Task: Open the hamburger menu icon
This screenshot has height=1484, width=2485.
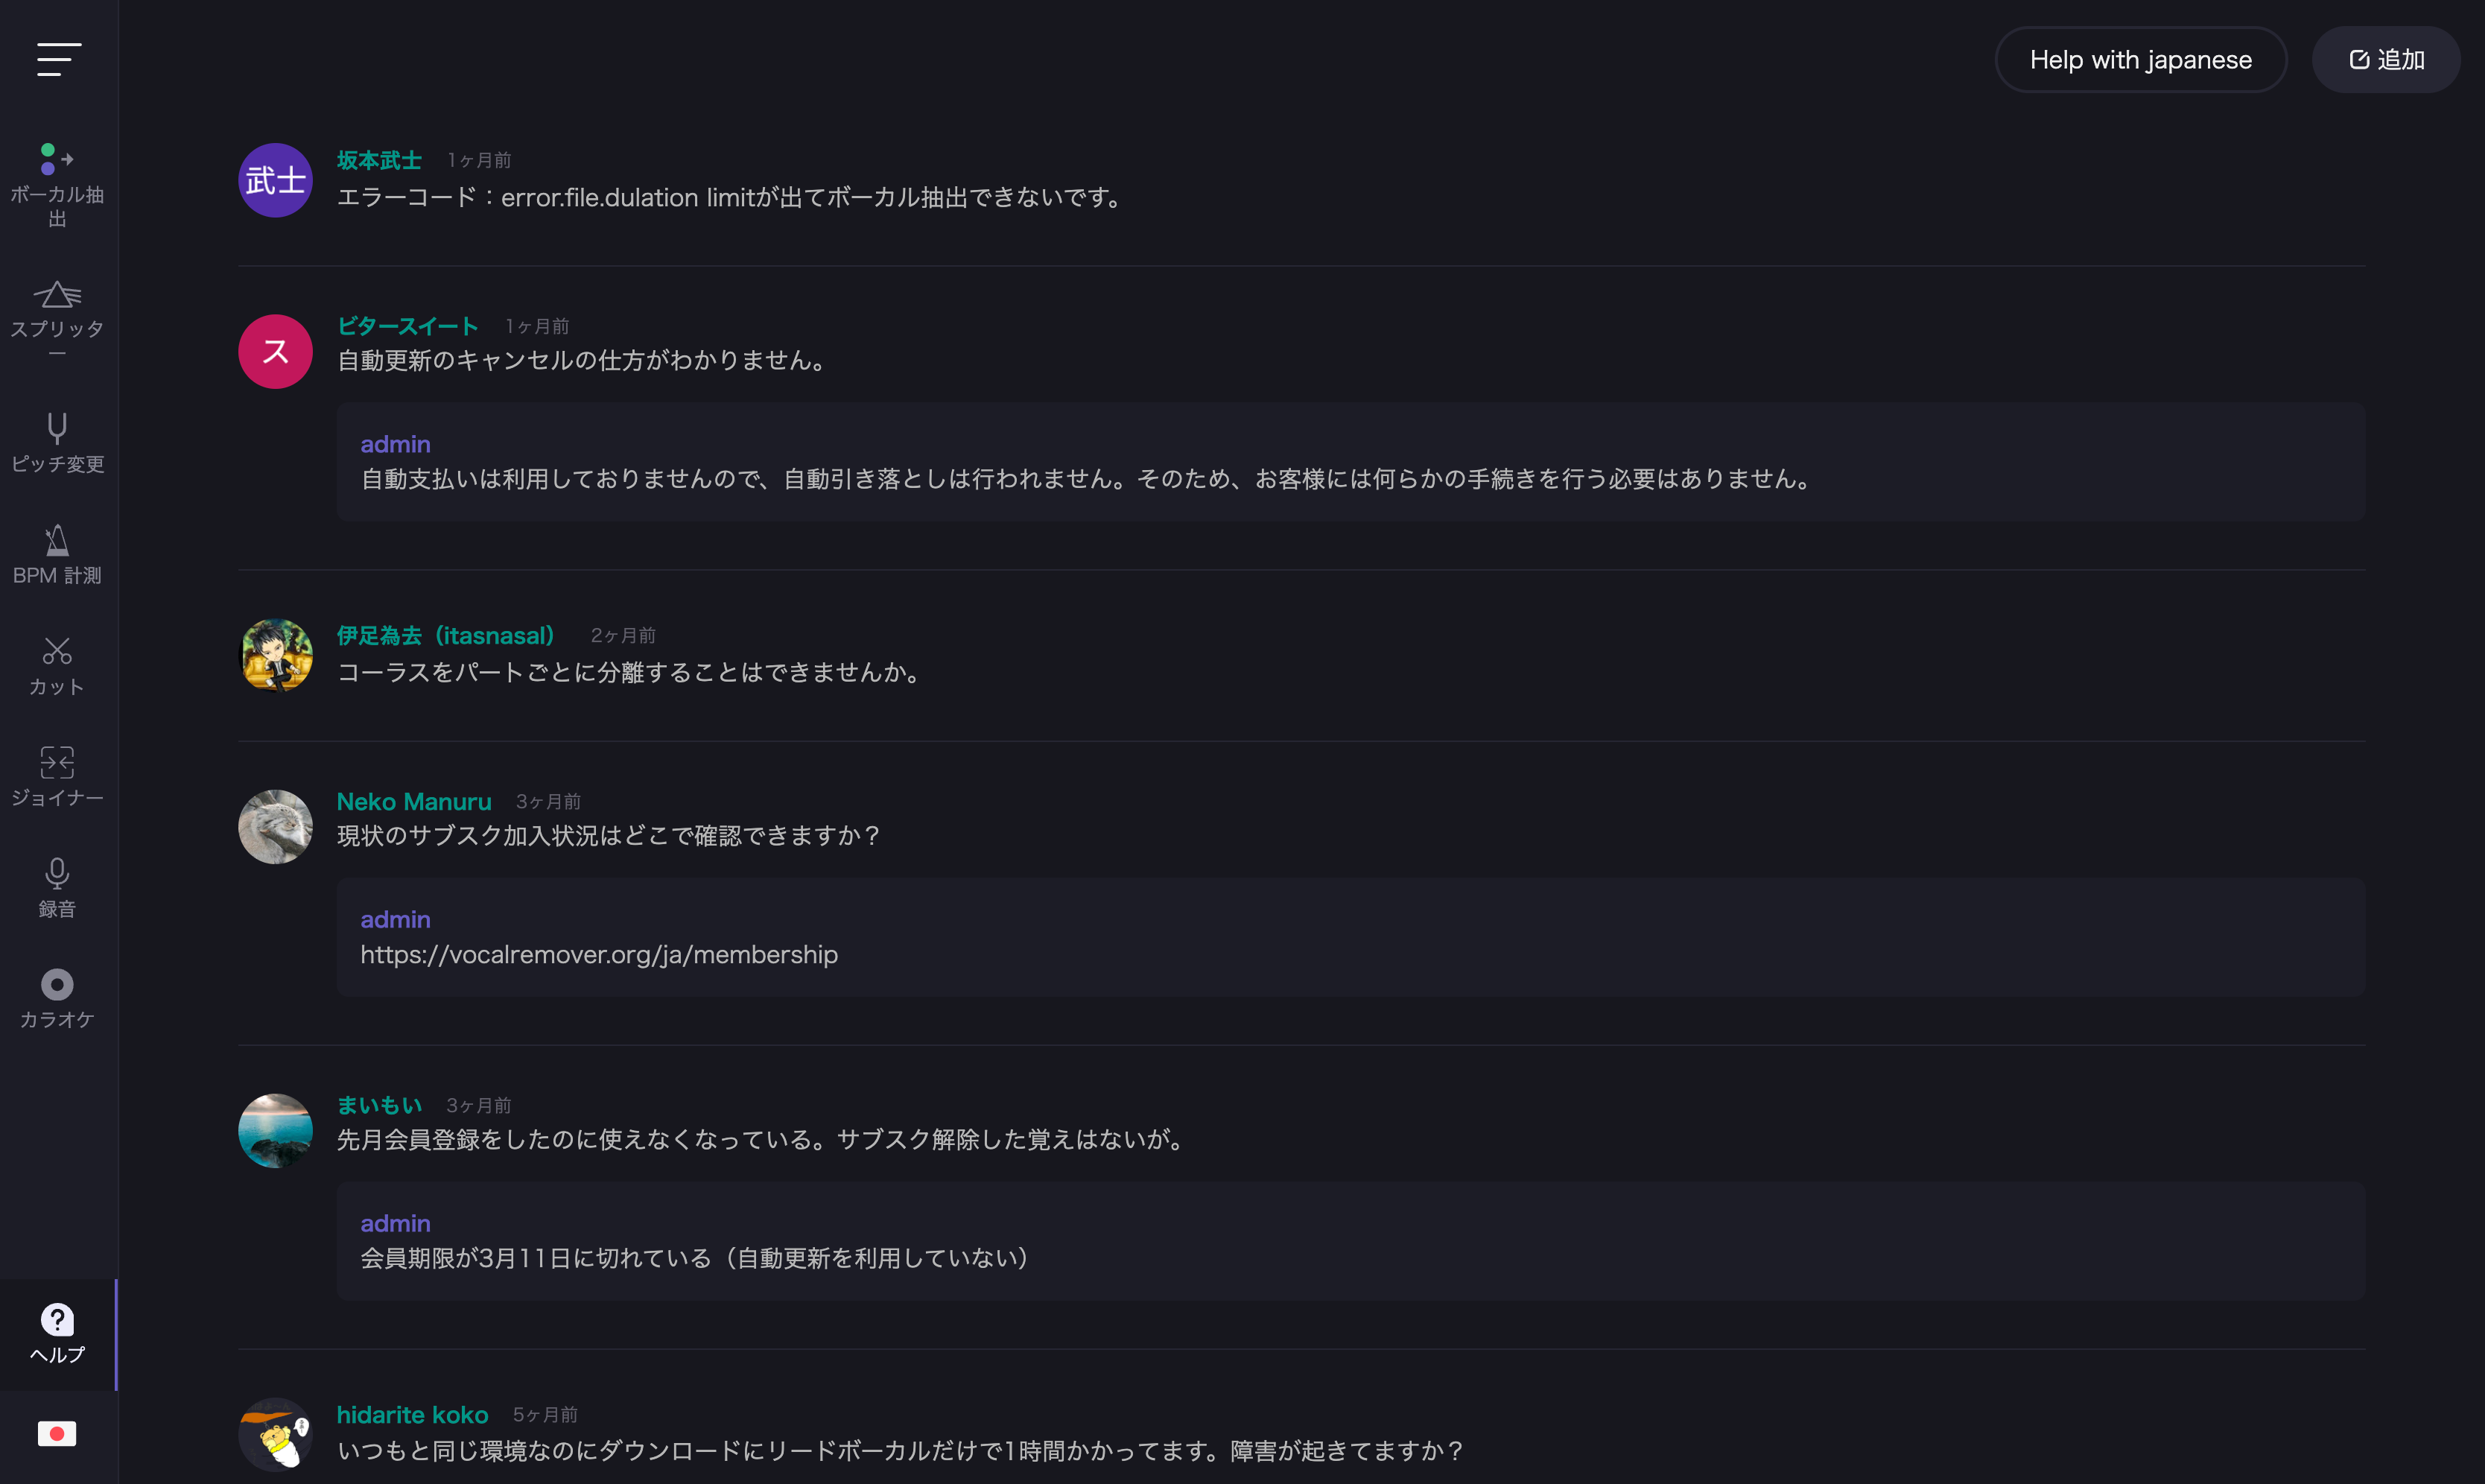Action: pyautogui.click(x=59, y=59)
